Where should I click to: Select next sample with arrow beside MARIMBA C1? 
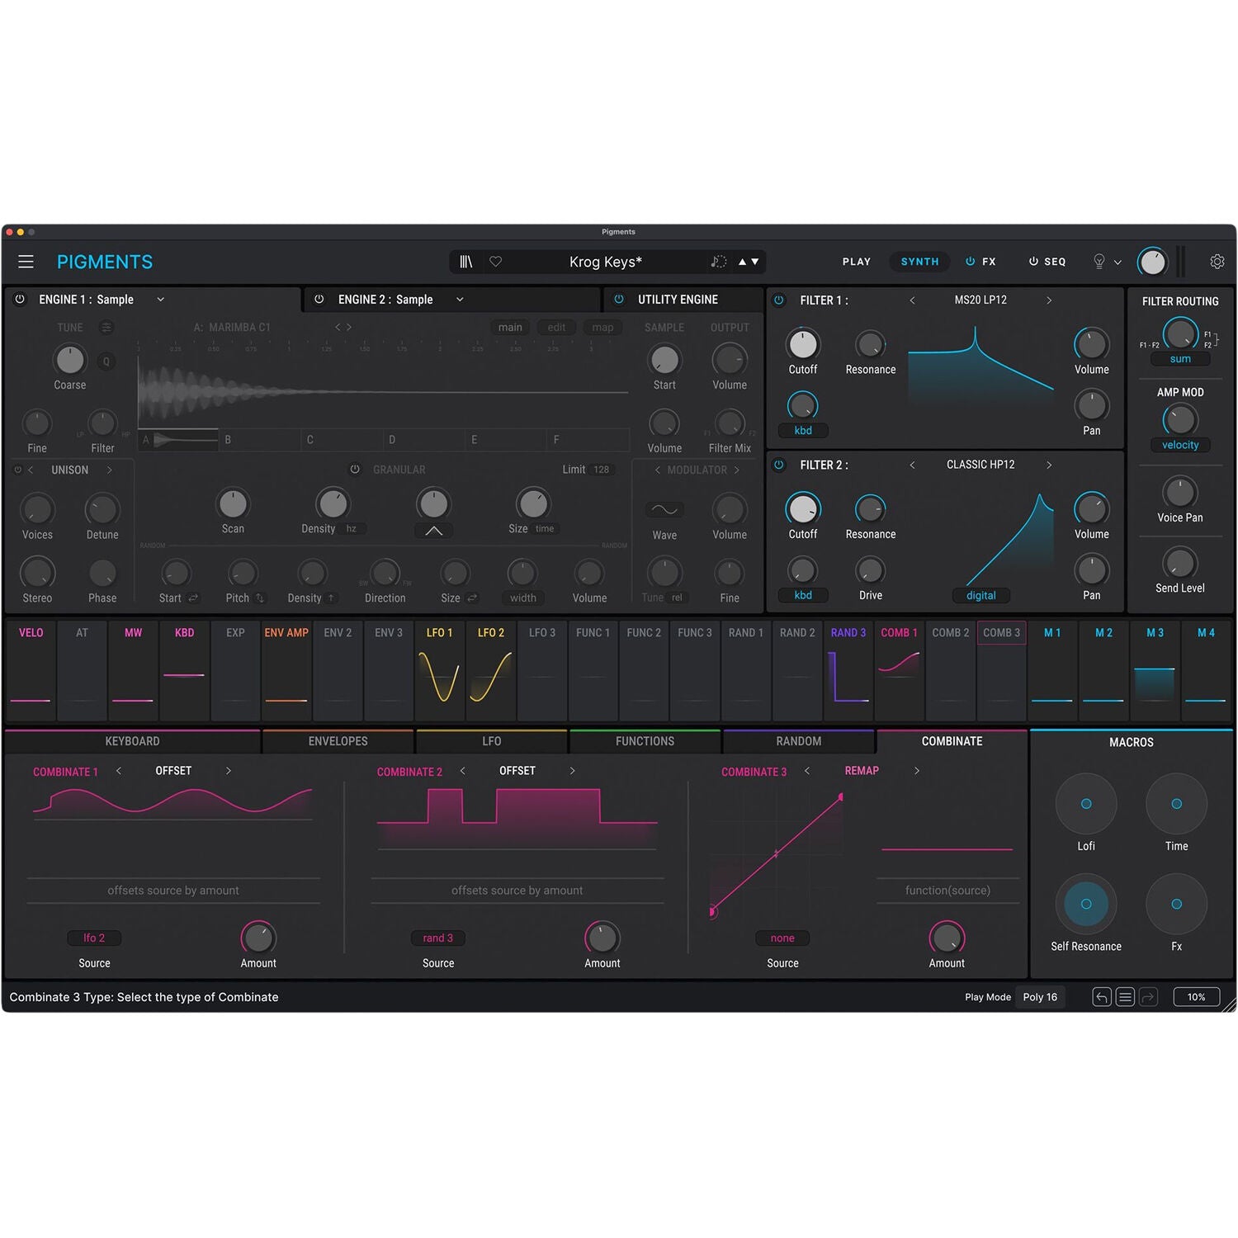349,328
